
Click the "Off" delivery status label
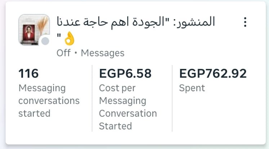63,53
